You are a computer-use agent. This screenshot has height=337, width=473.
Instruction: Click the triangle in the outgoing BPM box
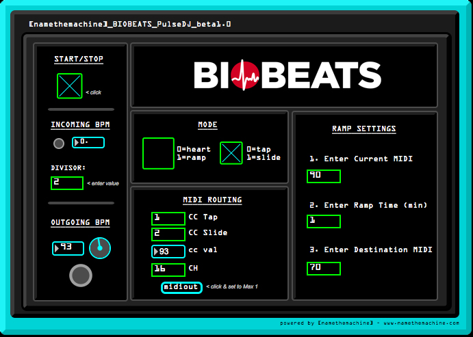pyautogui.click(x=56, y=248)
